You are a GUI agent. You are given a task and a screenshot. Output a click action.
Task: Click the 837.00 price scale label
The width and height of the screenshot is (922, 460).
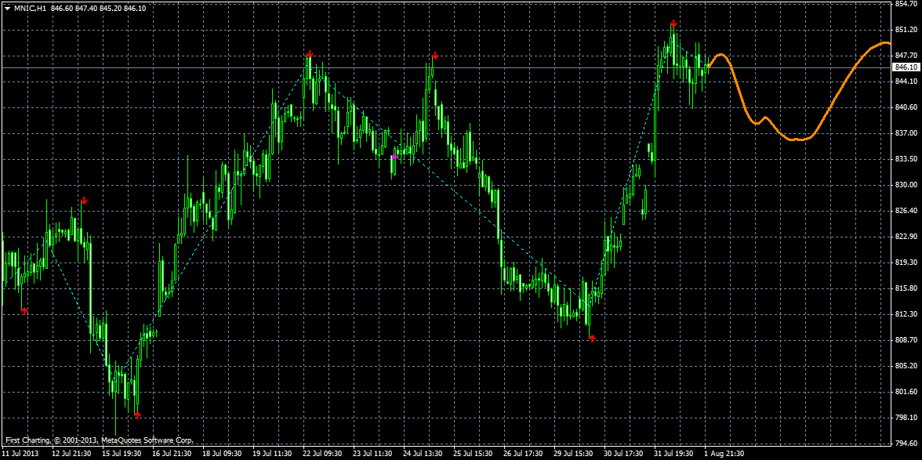tap(906, 132)
